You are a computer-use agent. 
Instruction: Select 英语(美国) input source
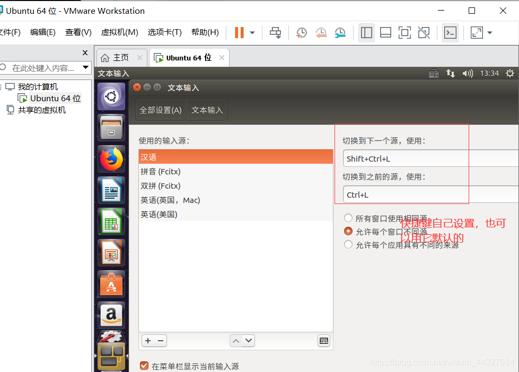point(236,214)
